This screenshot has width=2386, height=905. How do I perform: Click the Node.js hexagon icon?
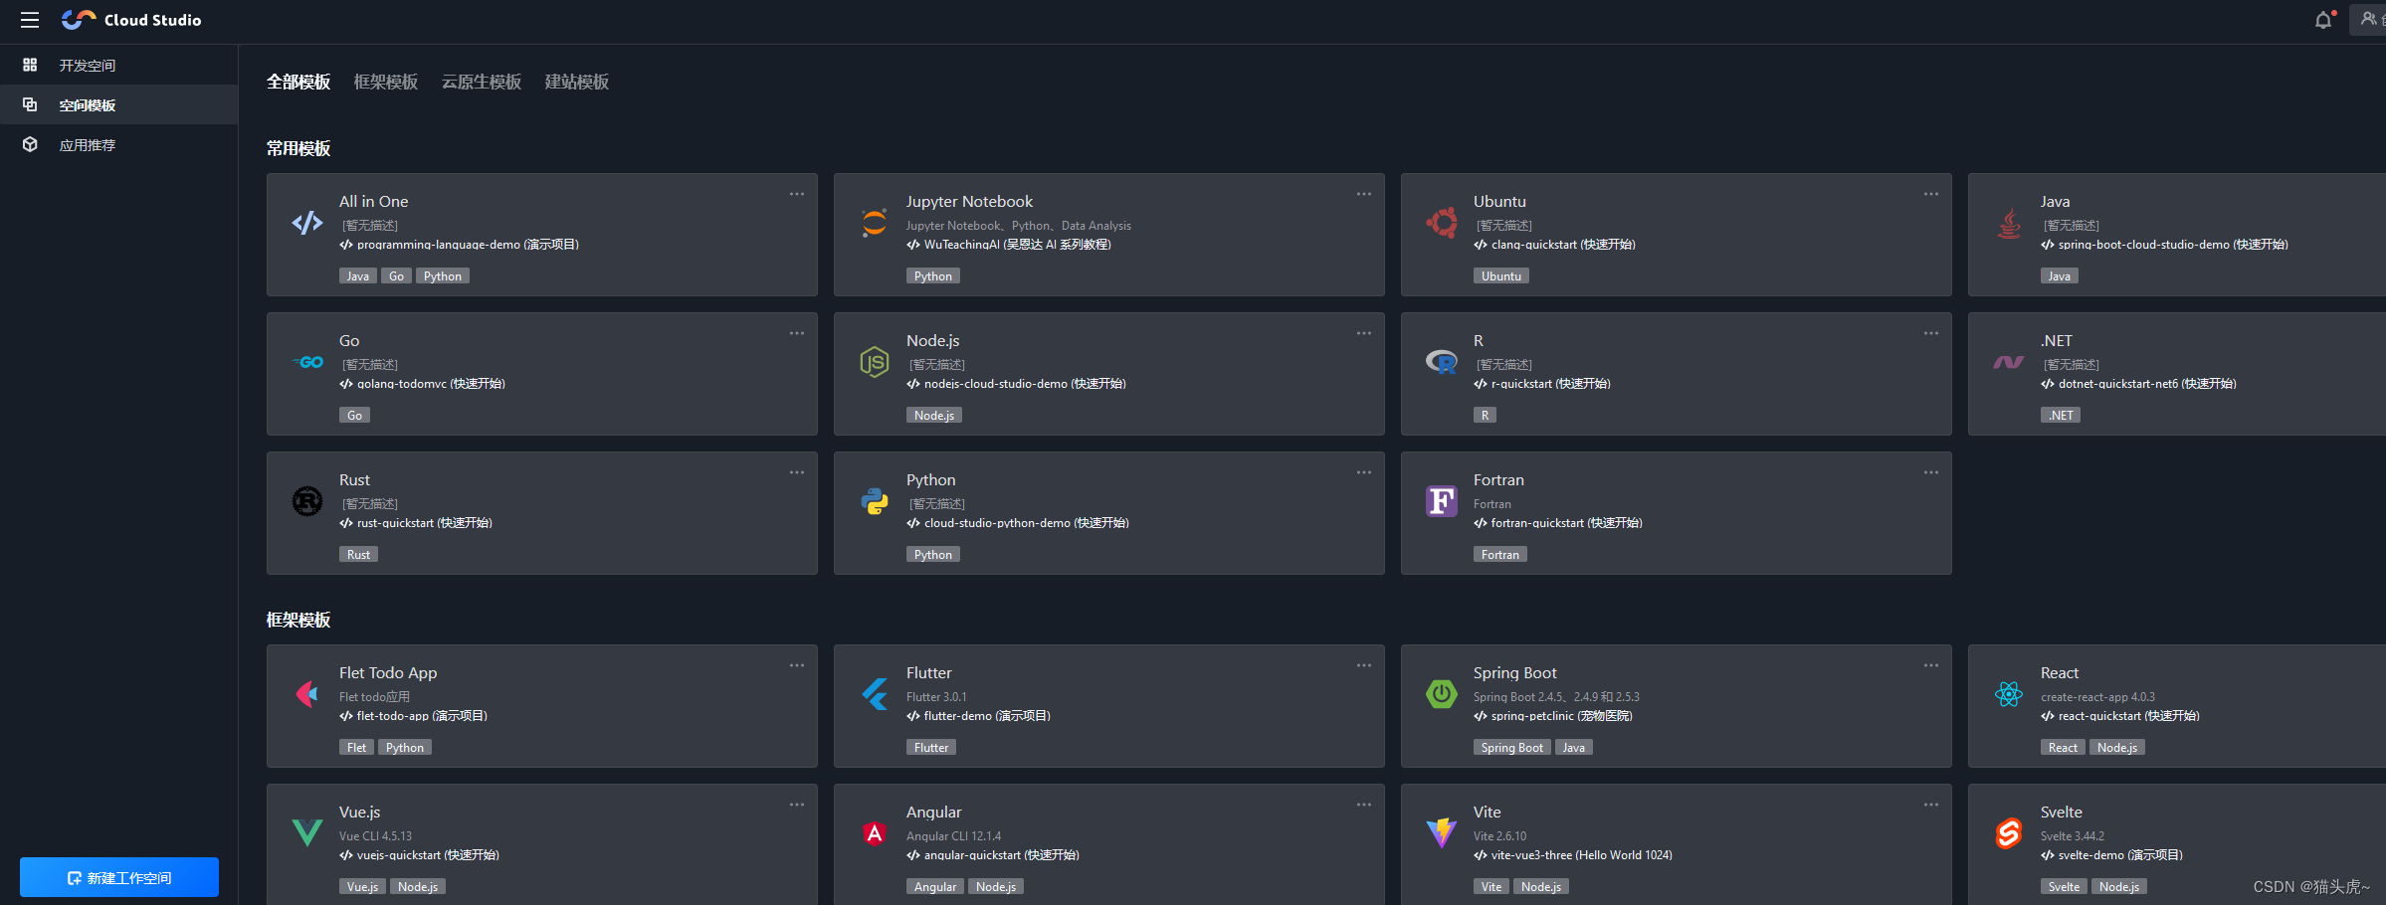[x=875, y=362]
